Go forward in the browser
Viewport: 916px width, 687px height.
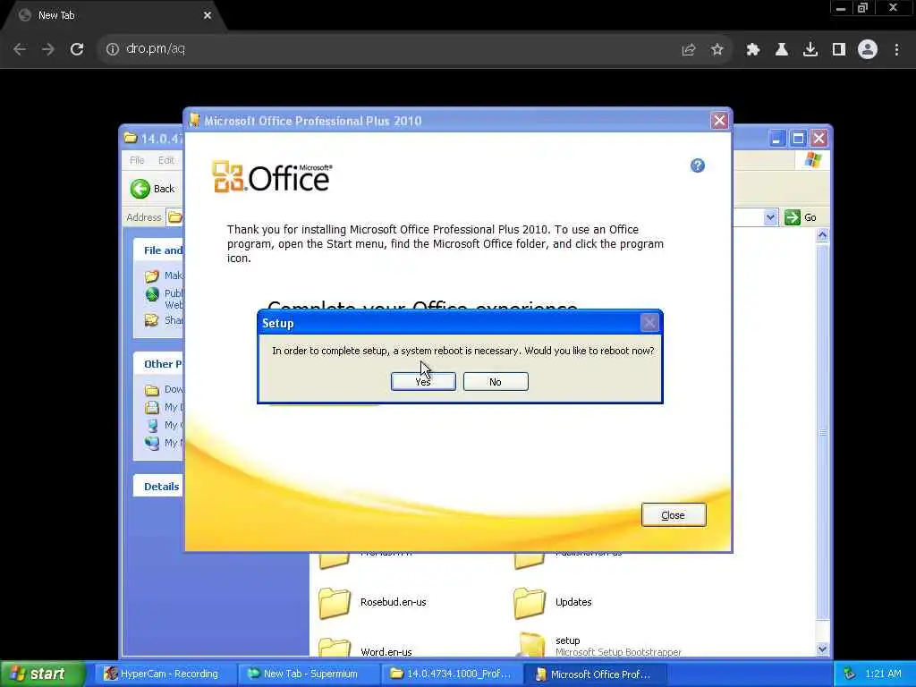click(x=48, y=49)
